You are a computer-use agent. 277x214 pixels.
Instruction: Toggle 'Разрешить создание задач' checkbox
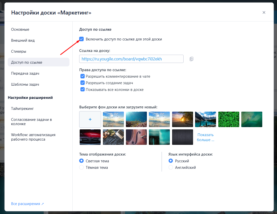82,83
